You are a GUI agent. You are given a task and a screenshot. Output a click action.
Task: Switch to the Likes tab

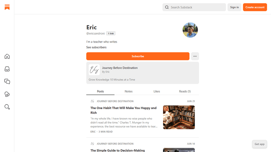[157, 91]
